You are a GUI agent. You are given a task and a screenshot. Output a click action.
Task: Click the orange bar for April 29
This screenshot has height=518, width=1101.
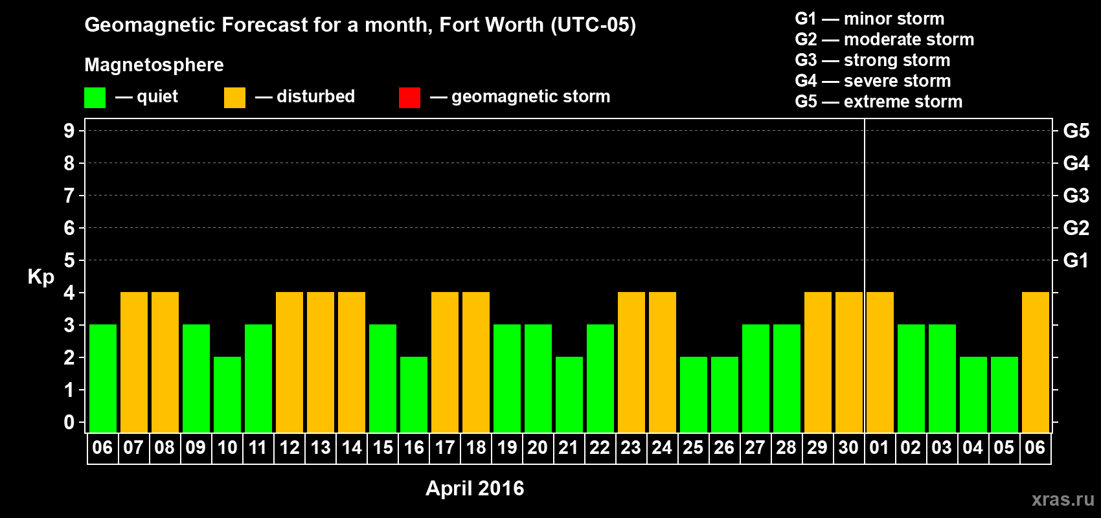click(818, 362)
